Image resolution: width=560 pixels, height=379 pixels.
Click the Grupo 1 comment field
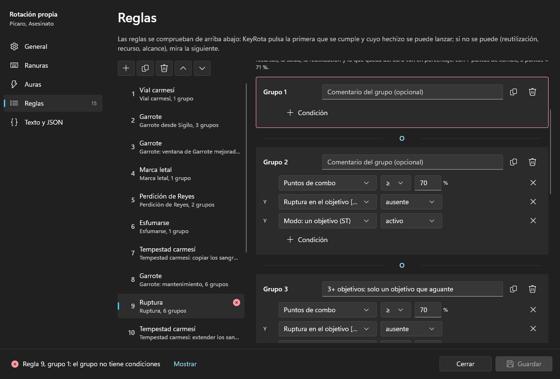[412, 92]
